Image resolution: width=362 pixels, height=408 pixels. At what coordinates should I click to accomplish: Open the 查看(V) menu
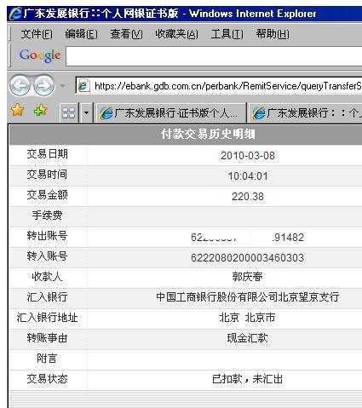[x=126, y=34]
